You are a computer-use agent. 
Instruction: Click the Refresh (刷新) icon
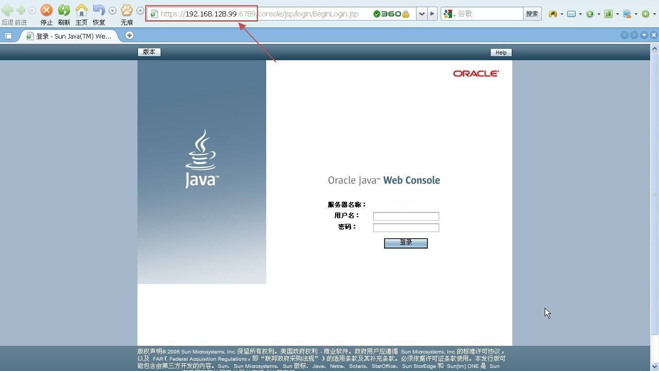coord(64,10)
